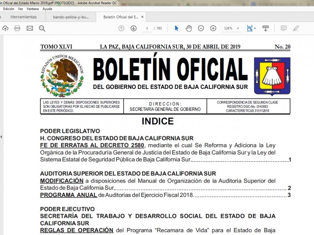Switch to the Herramientas tab
The height and width of the screenshot is (235, 314).
(24, 17)
